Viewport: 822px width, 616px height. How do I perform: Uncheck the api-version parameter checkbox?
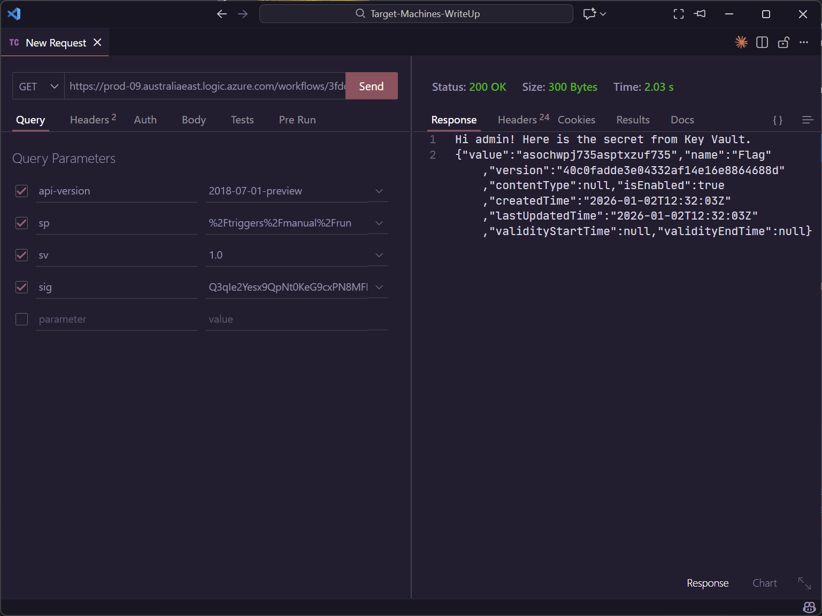coord(22,191)
